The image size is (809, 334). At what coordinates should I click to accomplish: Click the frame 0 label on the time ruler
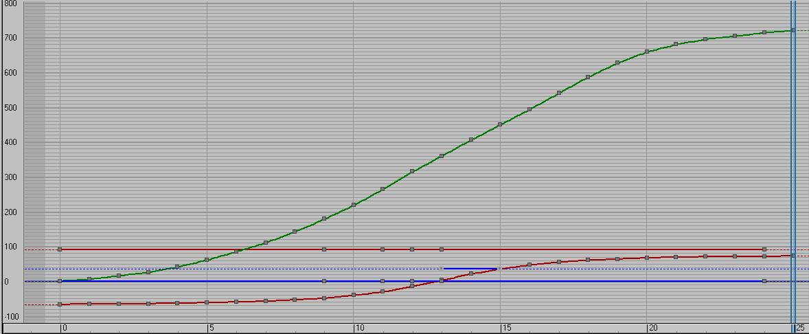pos(64,328)
